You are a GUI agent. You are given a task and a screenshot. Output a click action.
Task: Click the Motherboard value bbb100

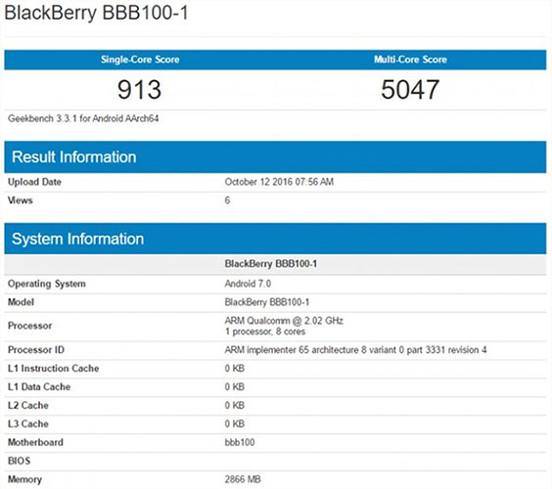click(x=240, y=442)
